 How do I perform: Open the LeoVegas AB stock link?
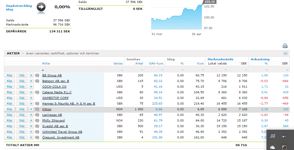pos(52,115)
